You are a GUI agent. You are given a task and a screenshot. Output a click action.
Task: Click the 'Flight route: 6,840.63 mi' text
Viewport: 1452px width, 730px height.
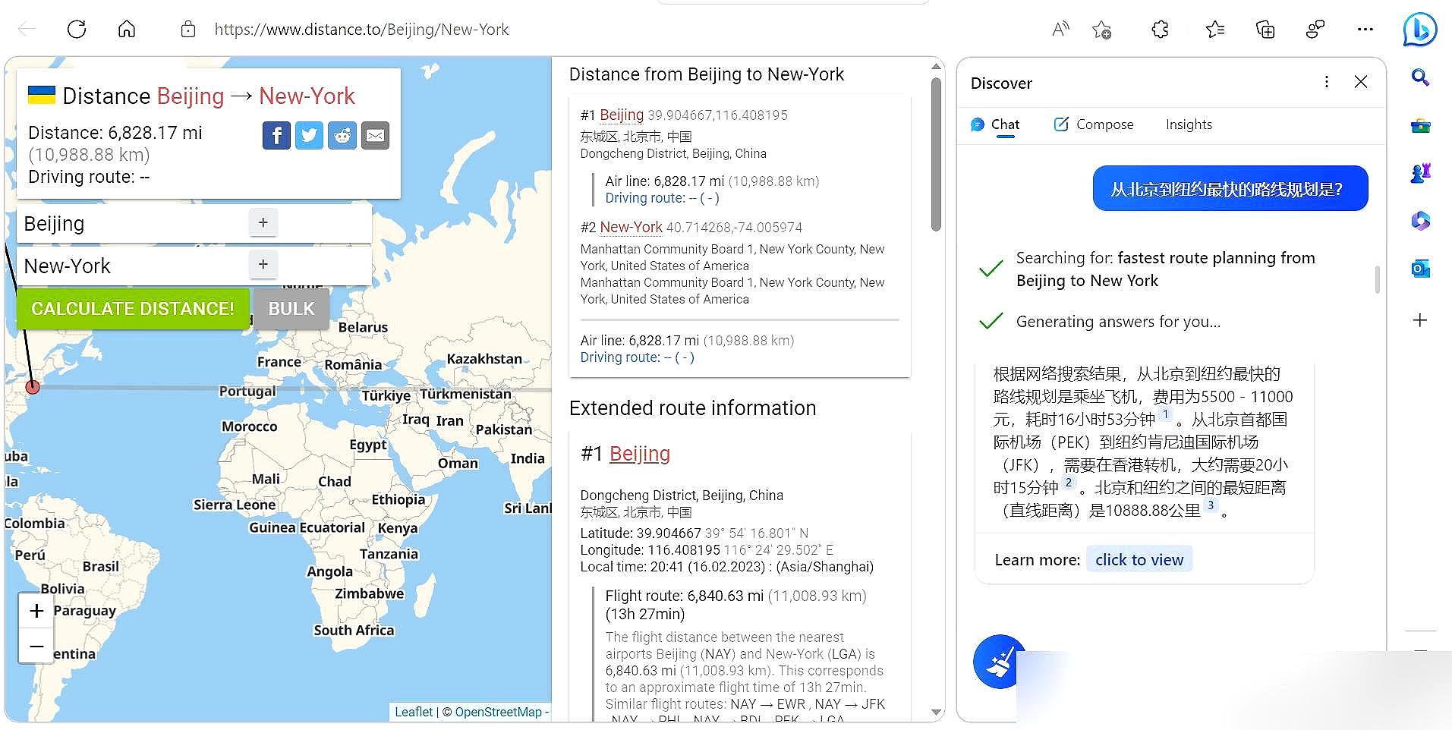click(x=684, y=596)
